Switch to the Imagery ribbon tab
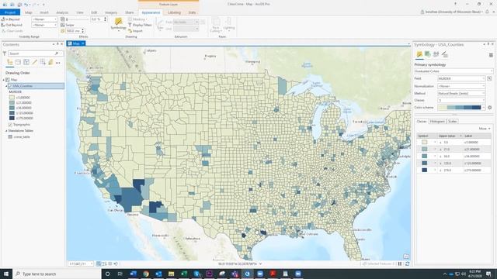The width and height of the screenshot is (497, 279). point(111,12)
